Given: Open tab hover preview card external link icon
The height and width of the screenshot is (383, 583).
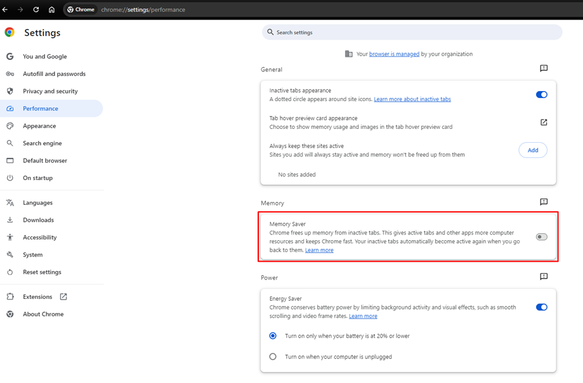Looking at the screenshot, I should [x=544, y=122].
